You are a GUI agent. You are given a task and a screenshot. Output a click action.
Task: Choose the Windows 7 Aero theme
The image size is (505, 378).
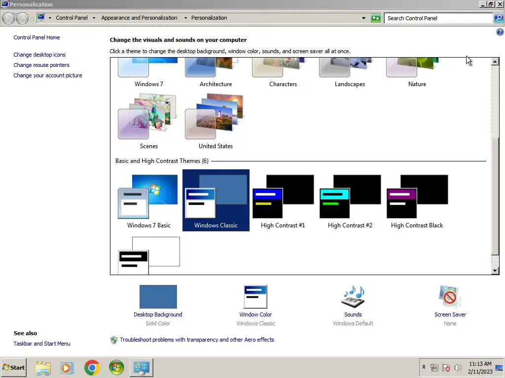point(148,73)
